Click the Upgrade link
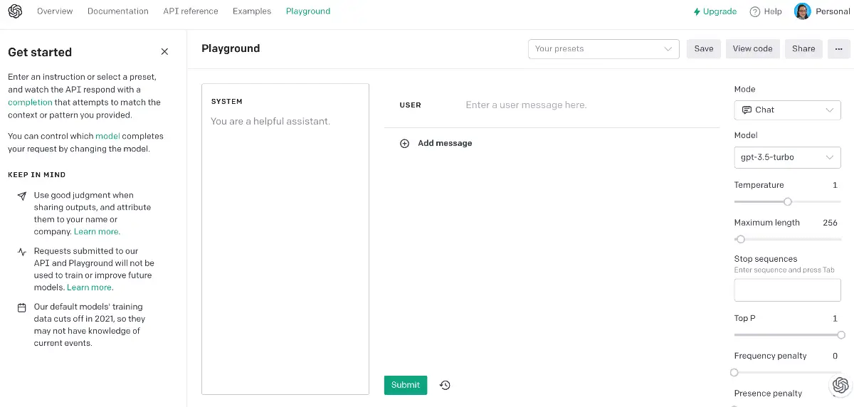854x407 pixels. [715, 11]
